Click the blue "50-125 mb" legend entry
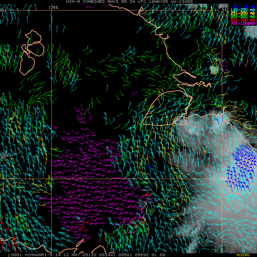 tap(244, 6)
